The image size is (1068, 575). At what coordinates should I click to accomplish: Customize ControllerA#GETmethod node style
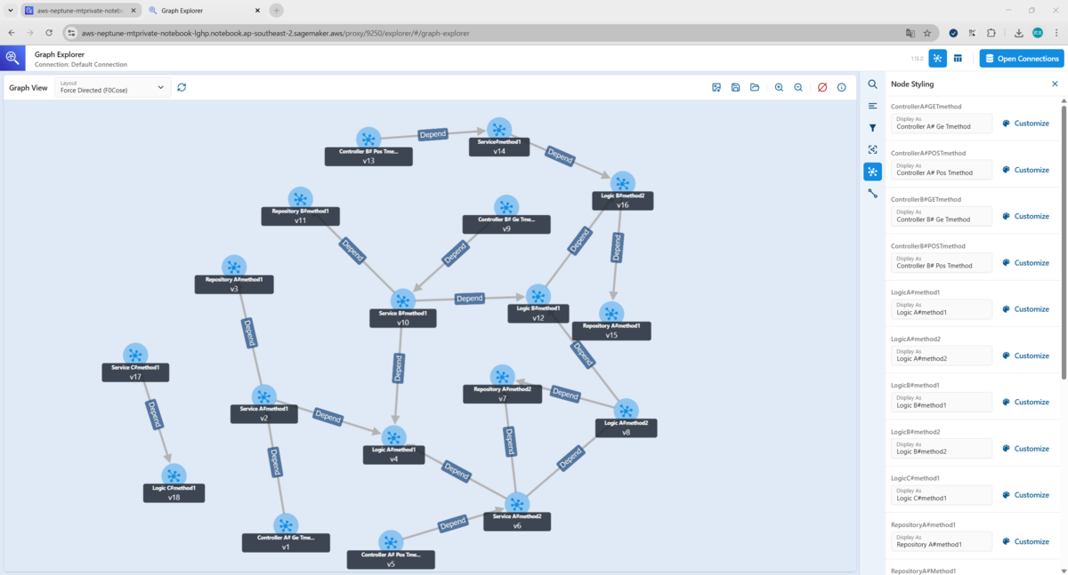pos(1025,124)
